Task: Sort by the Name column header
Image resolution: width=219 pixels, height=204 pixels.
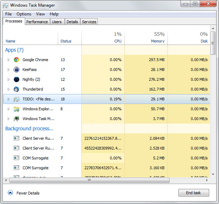Action: 11,41
